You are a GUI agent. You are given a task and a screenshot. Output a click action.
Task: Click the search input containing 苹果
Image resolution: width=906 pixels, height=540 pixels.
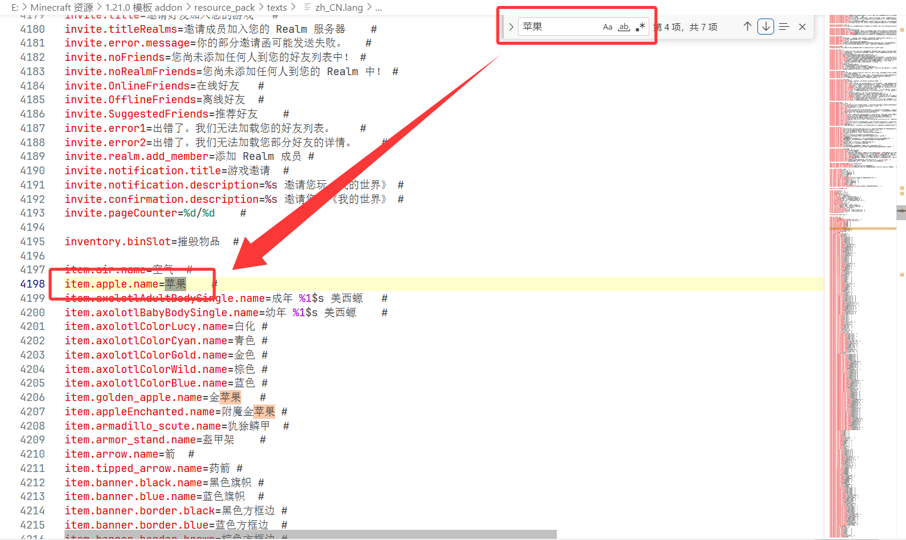(x=558, y=27)
